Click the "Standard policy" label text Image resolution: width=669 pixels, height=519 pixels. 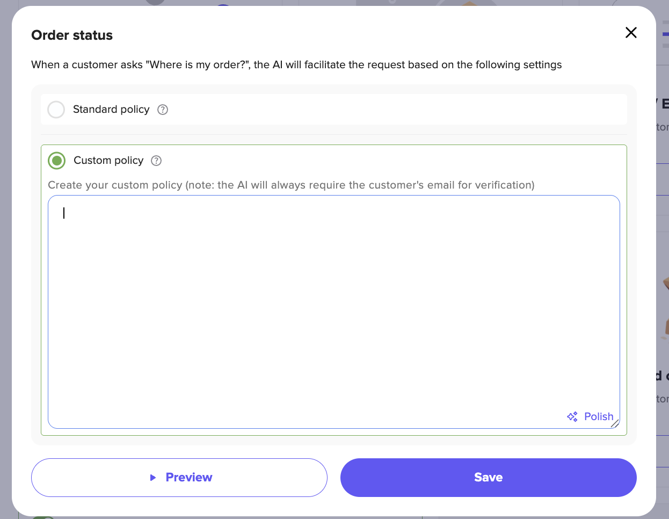[x=111, y=110]
